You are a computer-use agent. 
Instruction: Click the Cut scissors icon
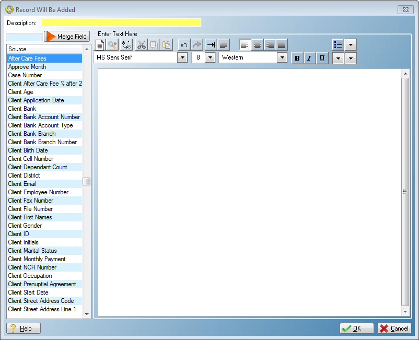click(141, 45)
